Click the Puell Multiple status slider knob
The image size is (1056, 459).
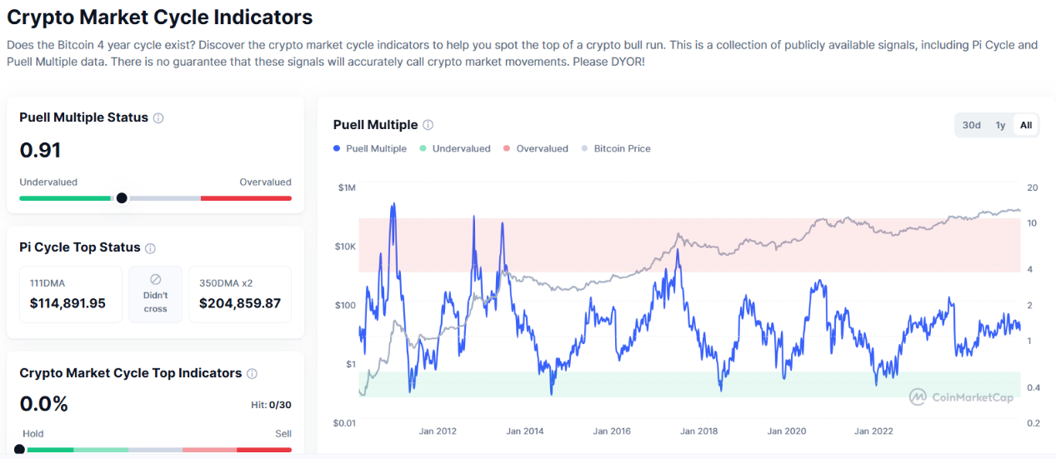coord(122,198)
